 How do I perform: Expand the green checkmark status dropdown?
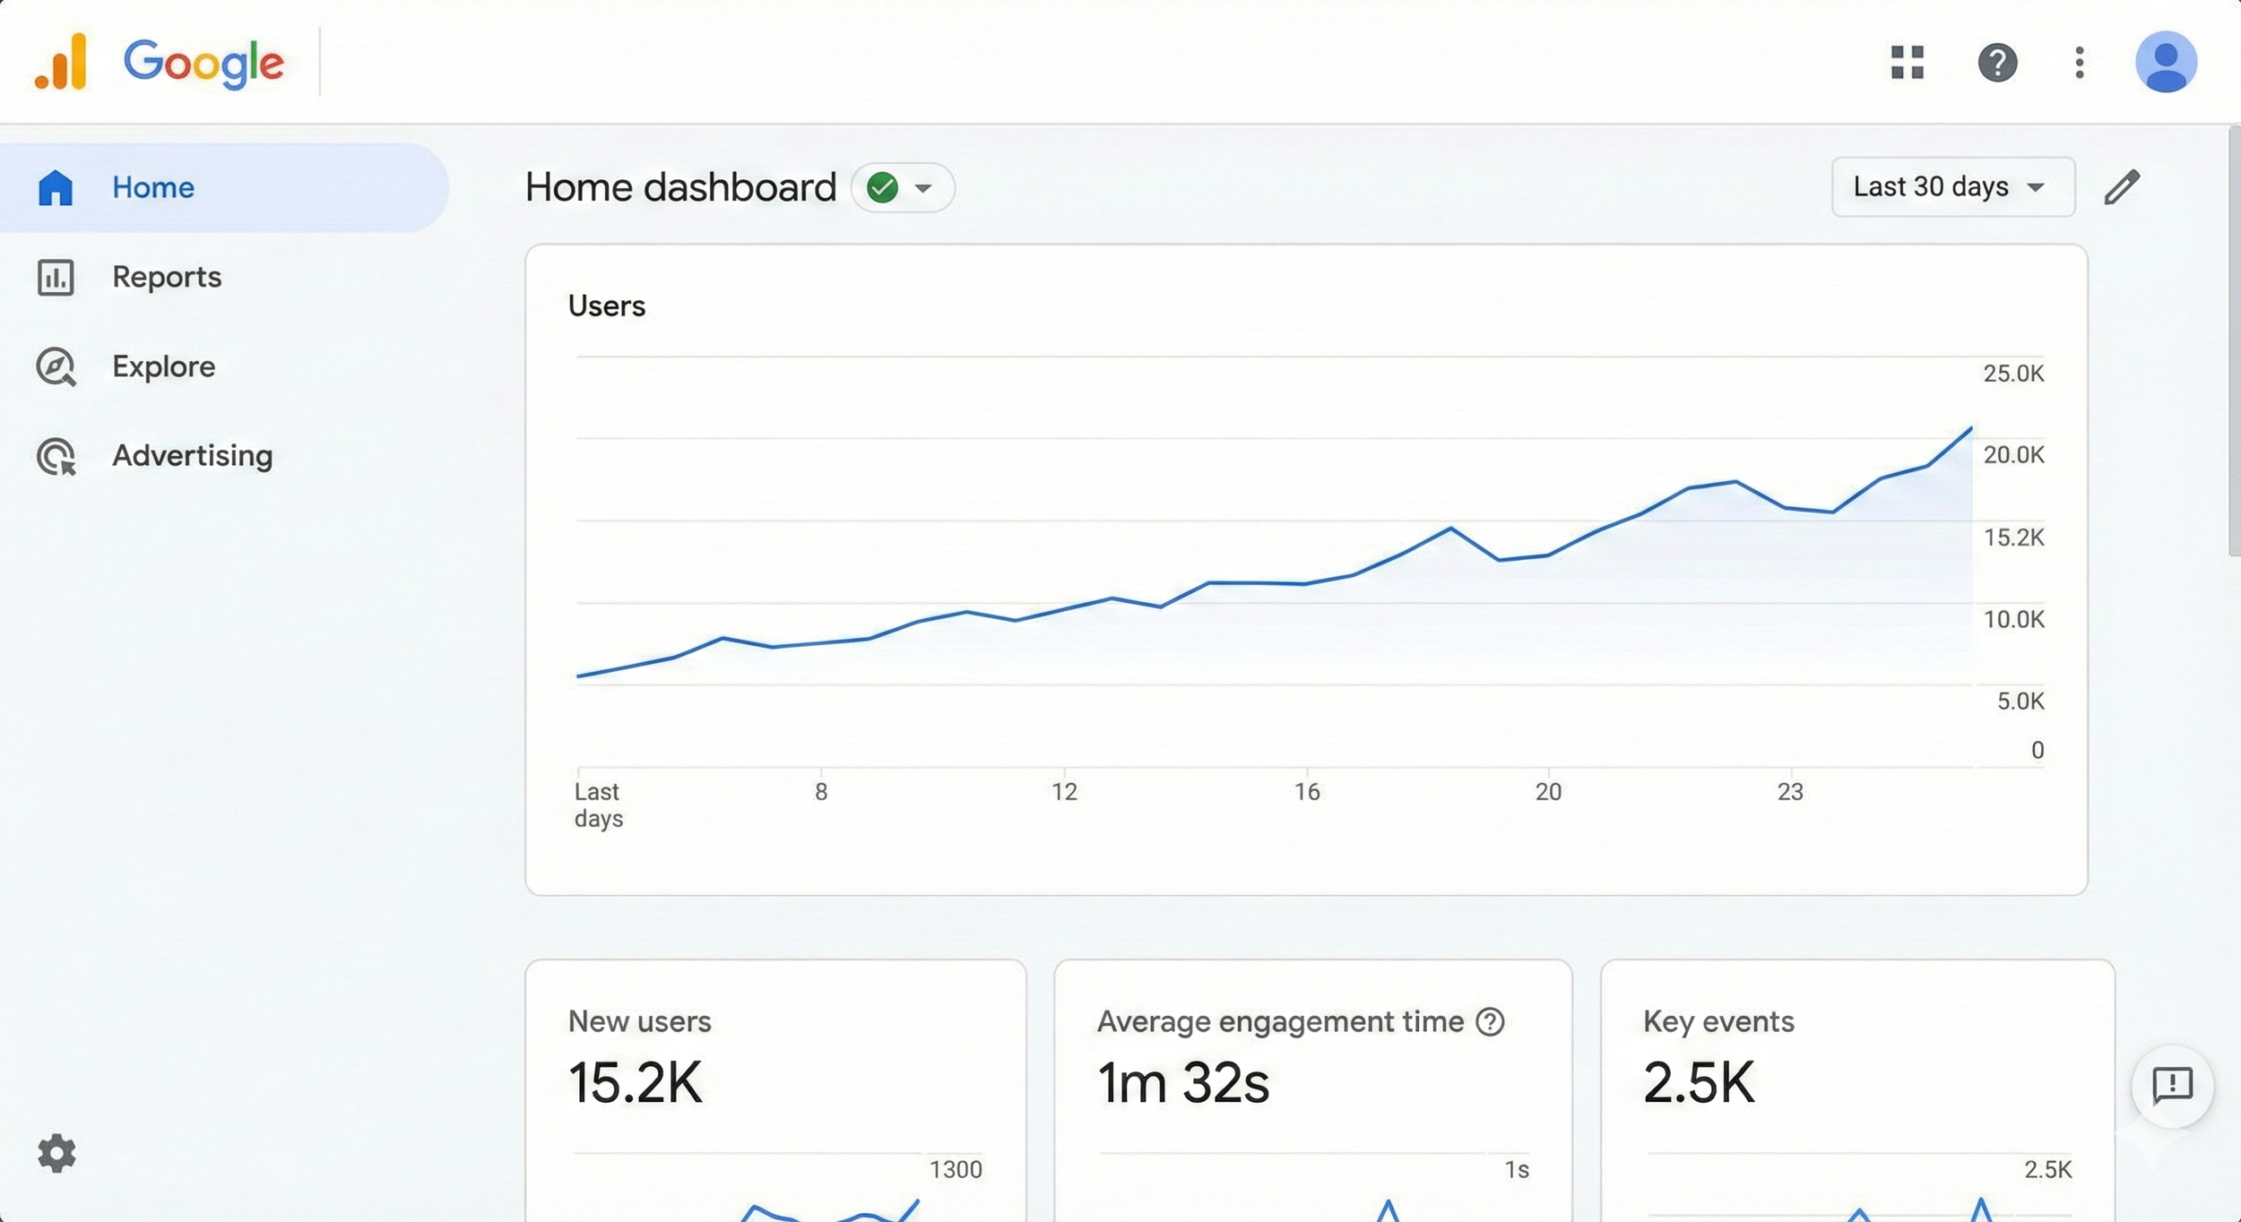(x=902, y=187)
